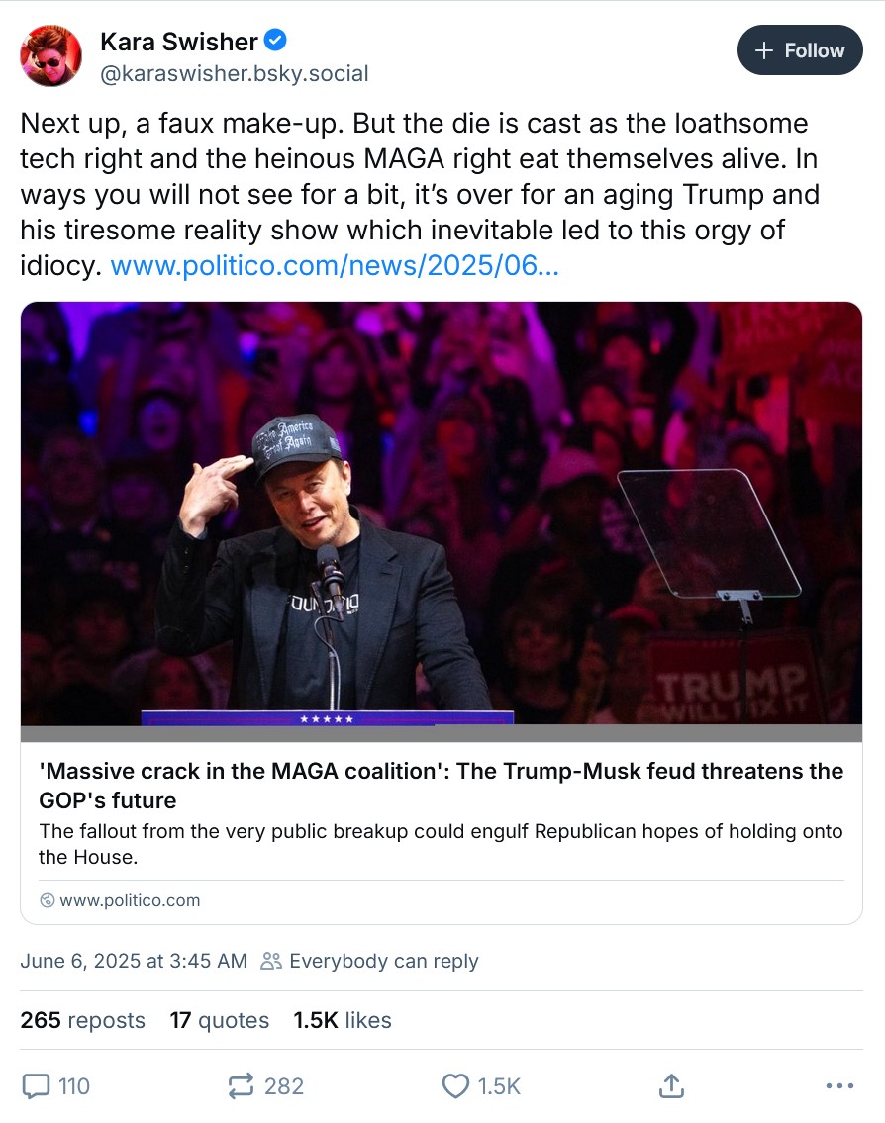Open the @karaswisher.bsky.social handle

pos(235,73)
